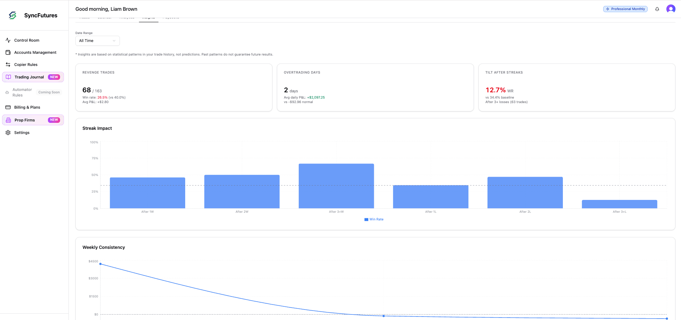This screenshot has height=320, width=681.
Task: Open the Trading Journal book icon
Action: [x=8, y=77]
